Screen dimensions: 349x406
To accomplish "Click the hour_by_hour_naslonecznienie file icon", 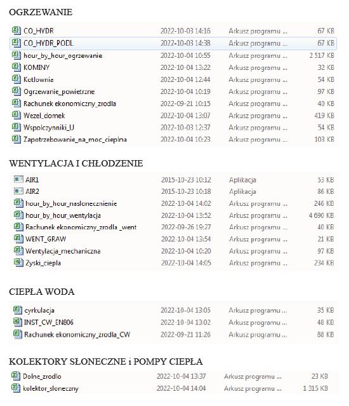I will tap(18, 203).
